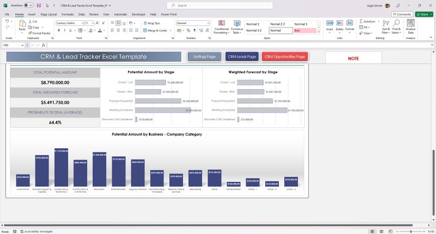
Task: Click the NOTE box
Action: 354,58
